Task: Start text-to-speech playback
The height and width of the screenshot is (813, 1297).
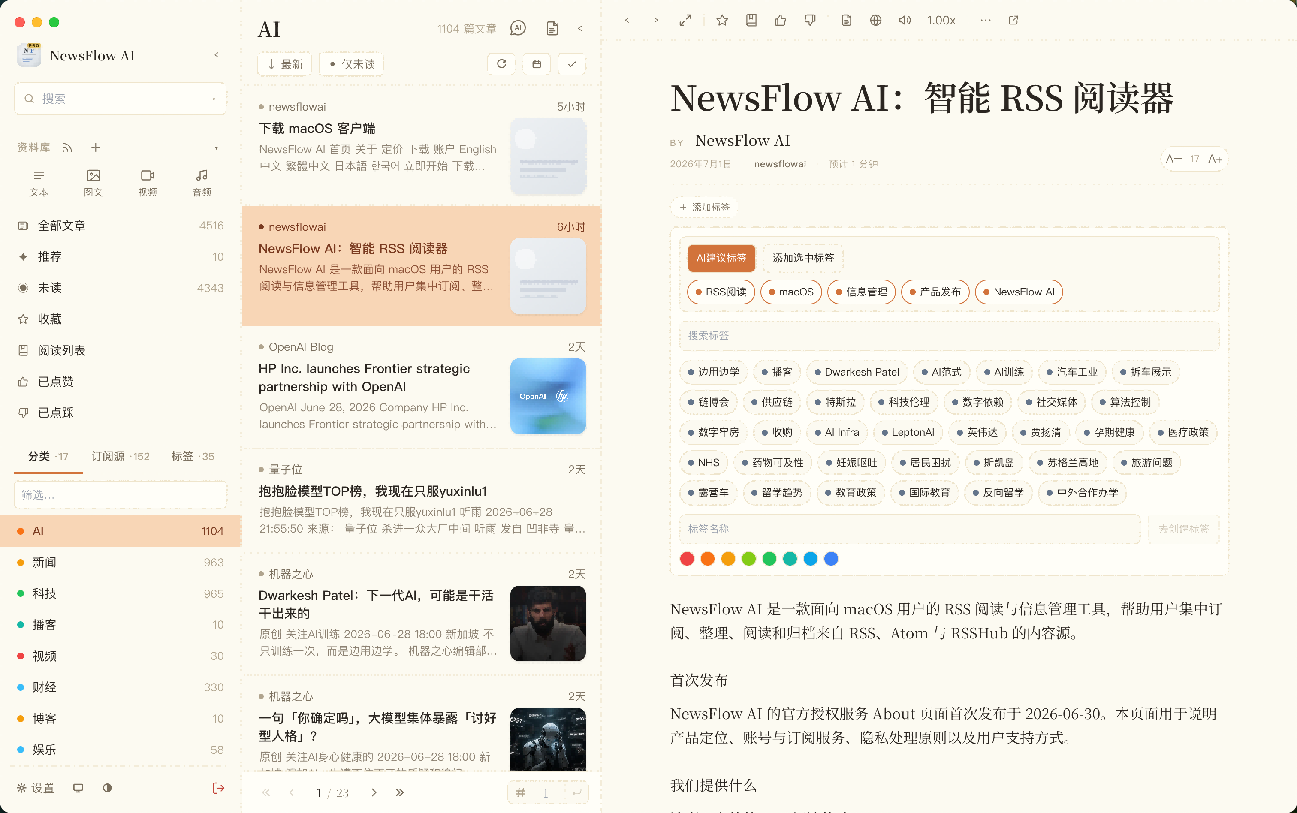Action: (905, 21)
